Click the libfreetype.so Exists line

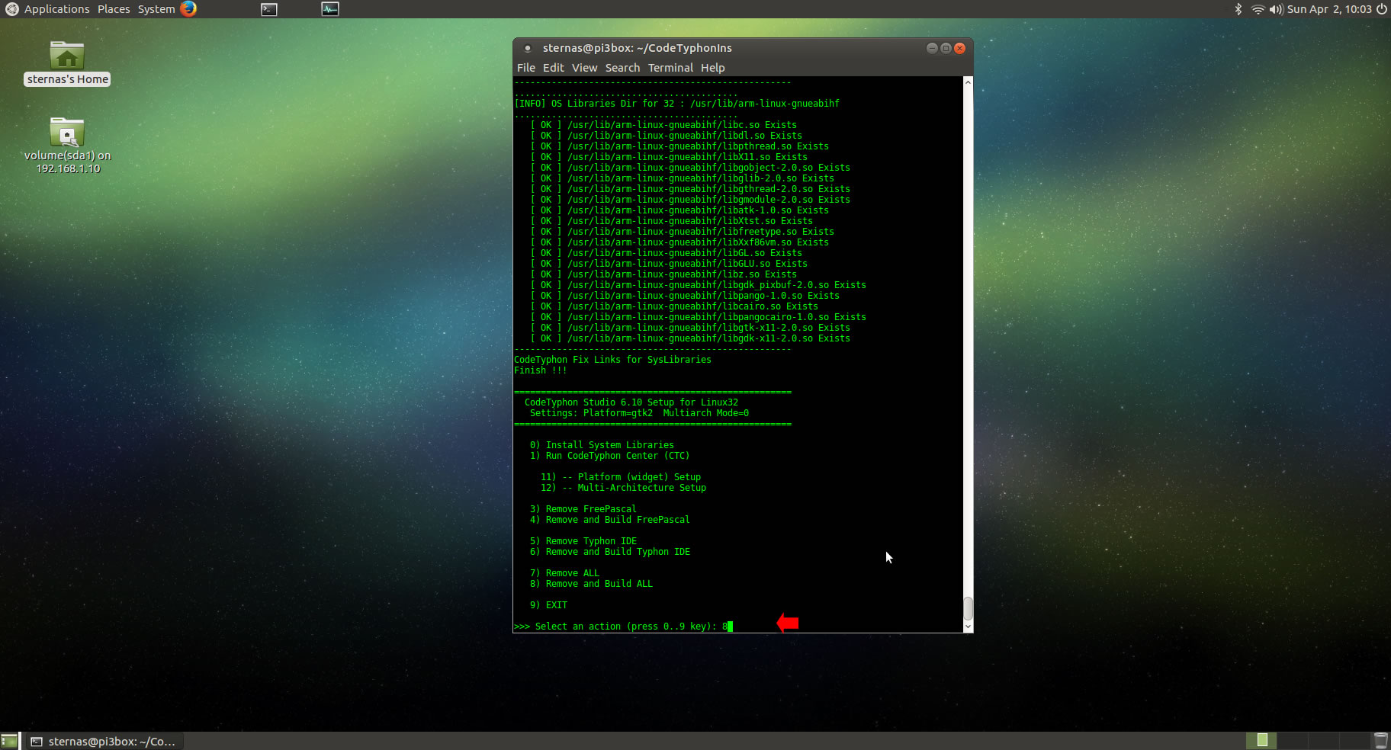(x=682, y=232)
